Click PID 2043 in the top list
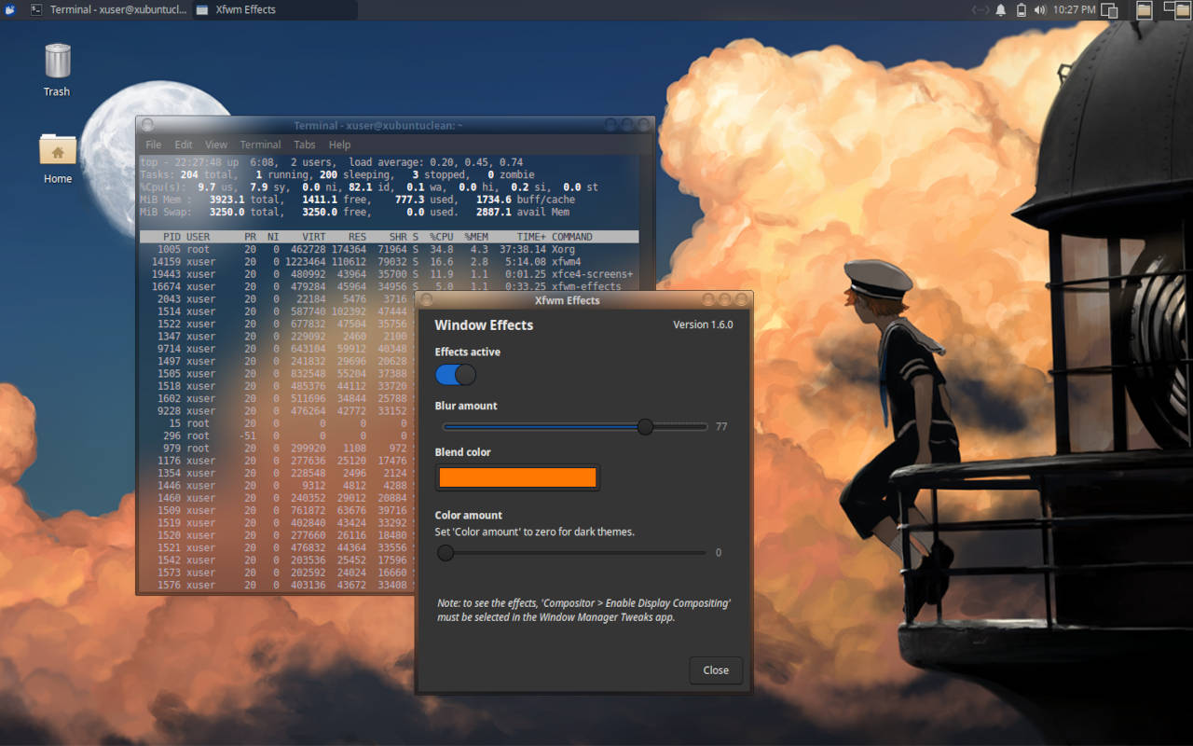This screenshot has width=1193, height=746. (x=169, y=299)
